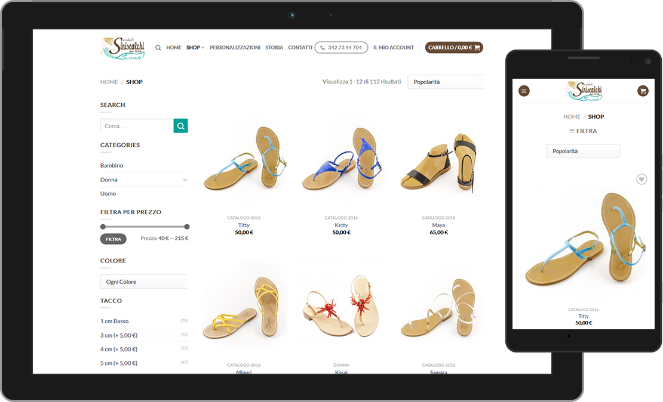The height and width of the screenshot is (402, 663).
Task: Click the Siniscalchi logo on mobile view
Action: click(583, 90)
